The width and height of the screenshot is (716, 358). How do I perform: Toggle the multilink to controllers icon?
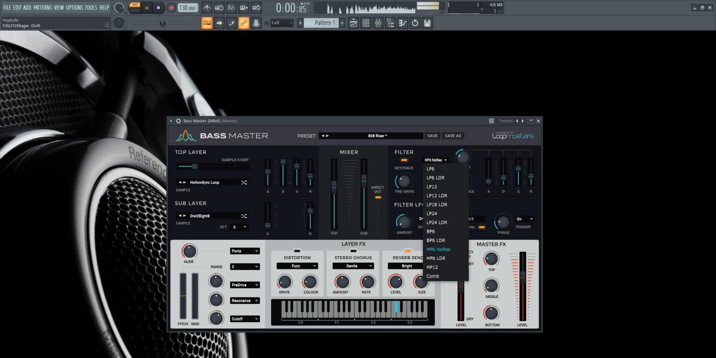coord(244,23)
